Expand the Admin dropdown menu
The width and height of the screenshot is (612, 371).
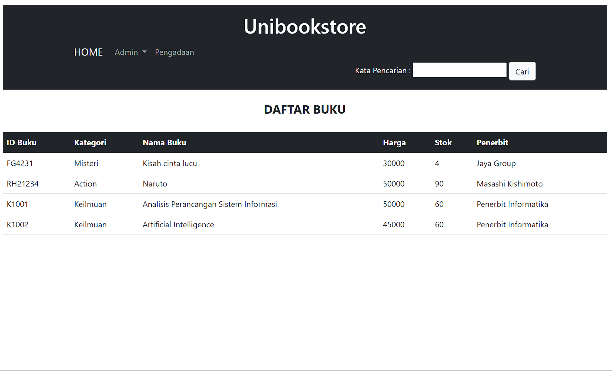click(x=130, y=52)
